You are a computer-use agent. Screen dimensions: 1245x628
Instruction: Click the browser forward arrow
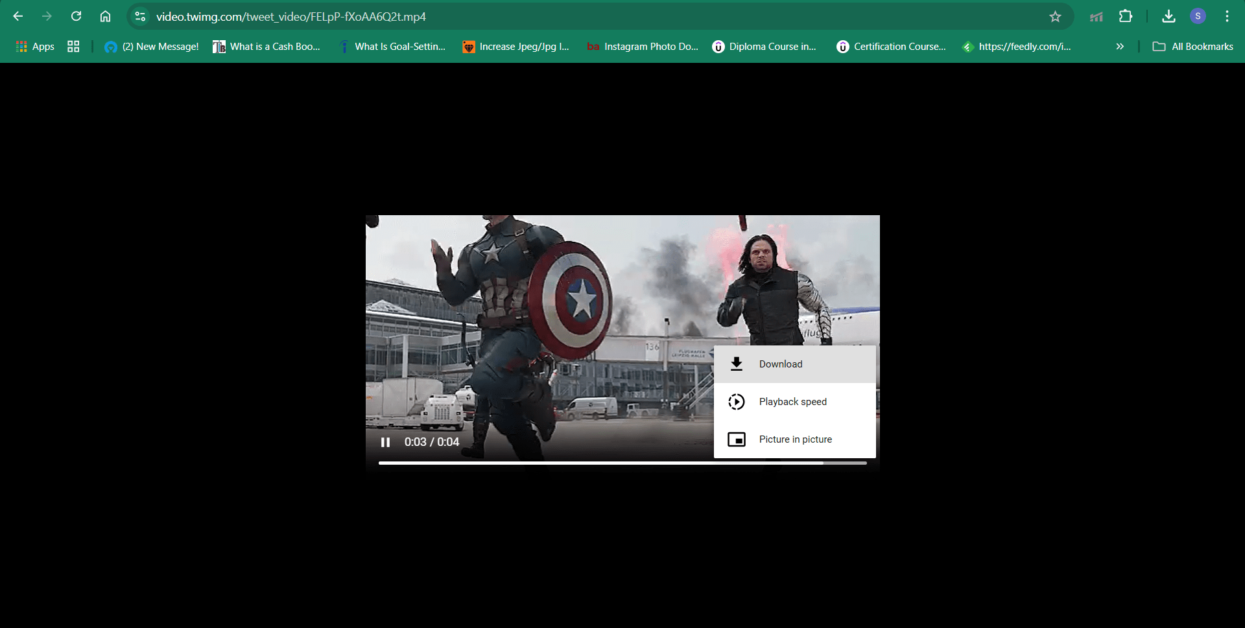point(47,16)
